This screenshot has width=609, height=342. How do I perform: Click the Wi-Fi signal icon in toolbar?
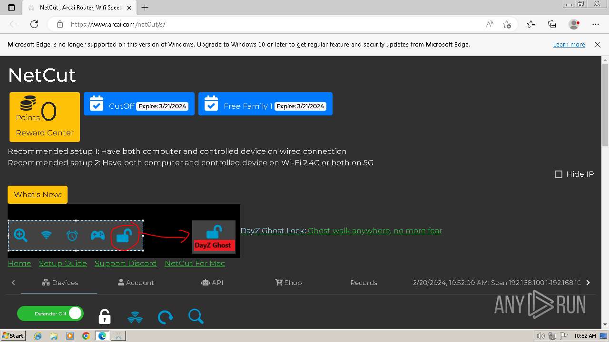click(x=135, y=317)
